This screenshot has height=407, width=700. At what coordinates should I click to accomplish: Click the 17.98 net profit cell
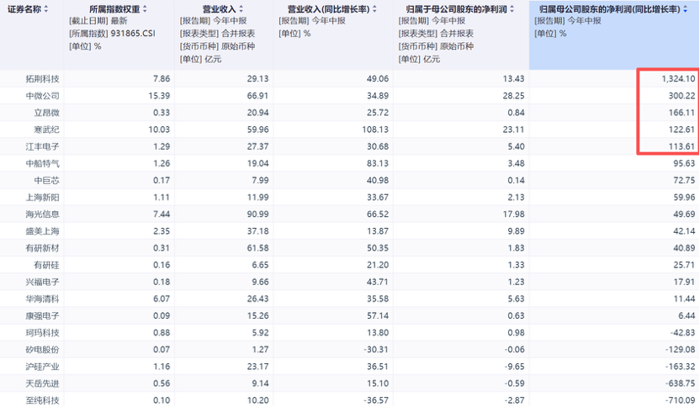pos(513,214)
